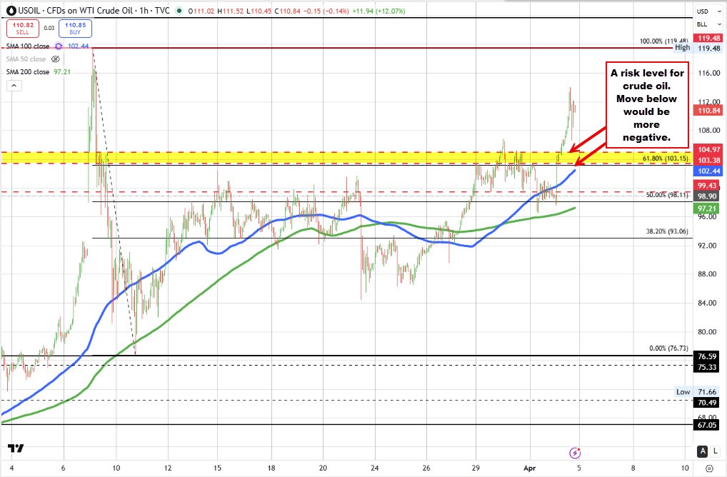
Task: Enable auto scale with the A button
Action: point(701,451)
